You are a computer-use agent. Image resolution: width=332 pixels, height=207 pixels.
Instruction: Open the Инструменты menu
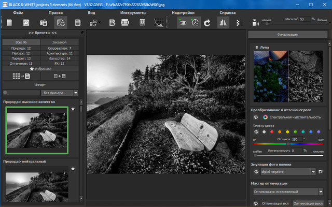[x=133, y=11]
